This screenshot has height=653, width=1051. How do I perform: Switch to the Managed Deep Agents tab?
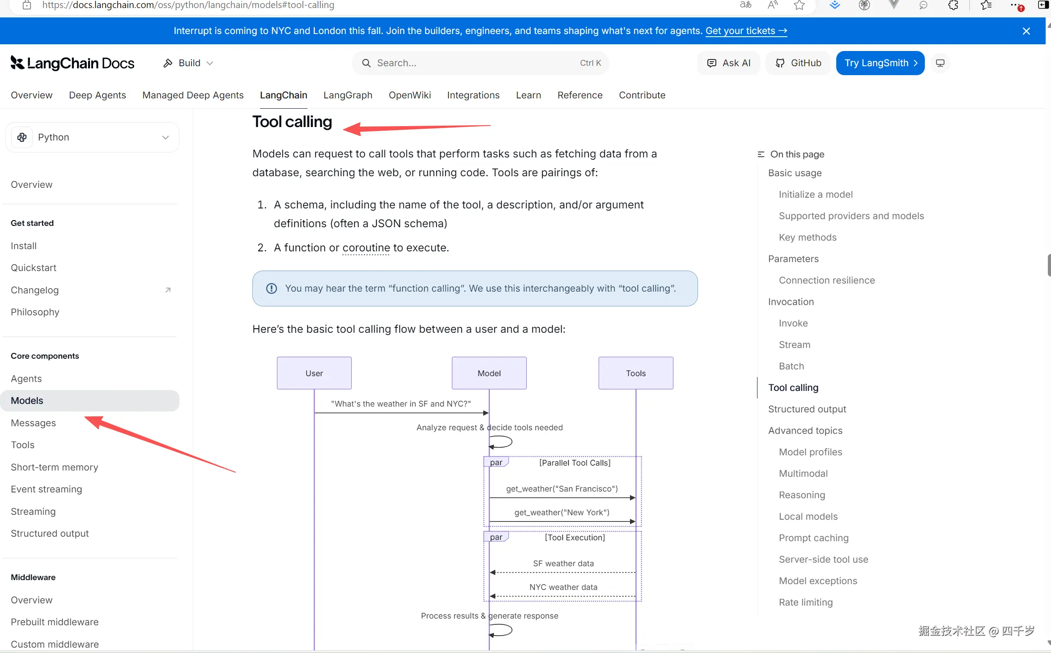193,95
